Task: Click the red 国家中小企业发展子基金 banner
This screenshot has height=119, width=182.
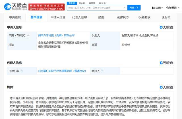Action: [46, 7]
